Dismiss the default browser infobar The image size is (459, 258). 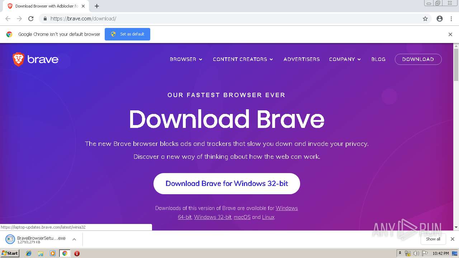[x=450, y=34]
